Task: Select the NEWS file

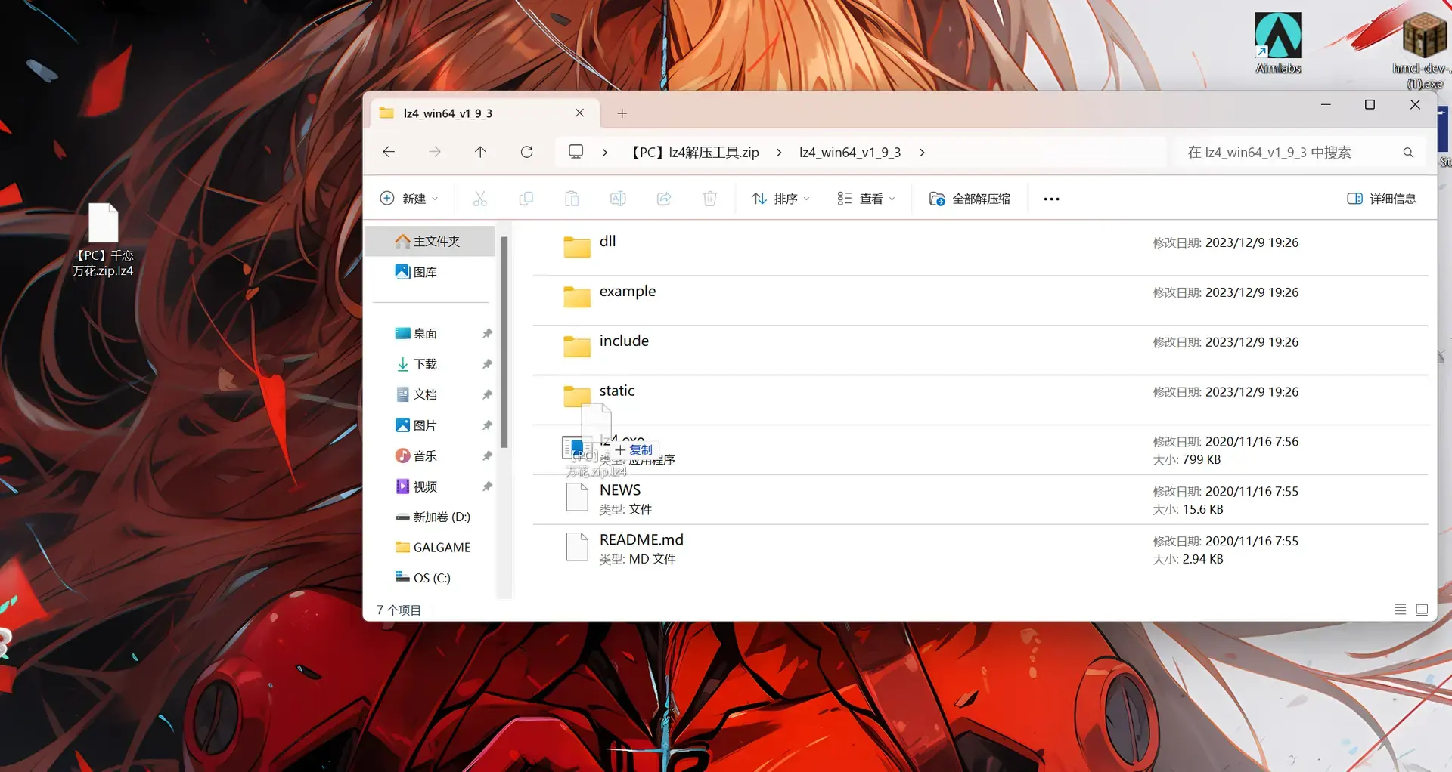Action: click(x=980, y=499)
